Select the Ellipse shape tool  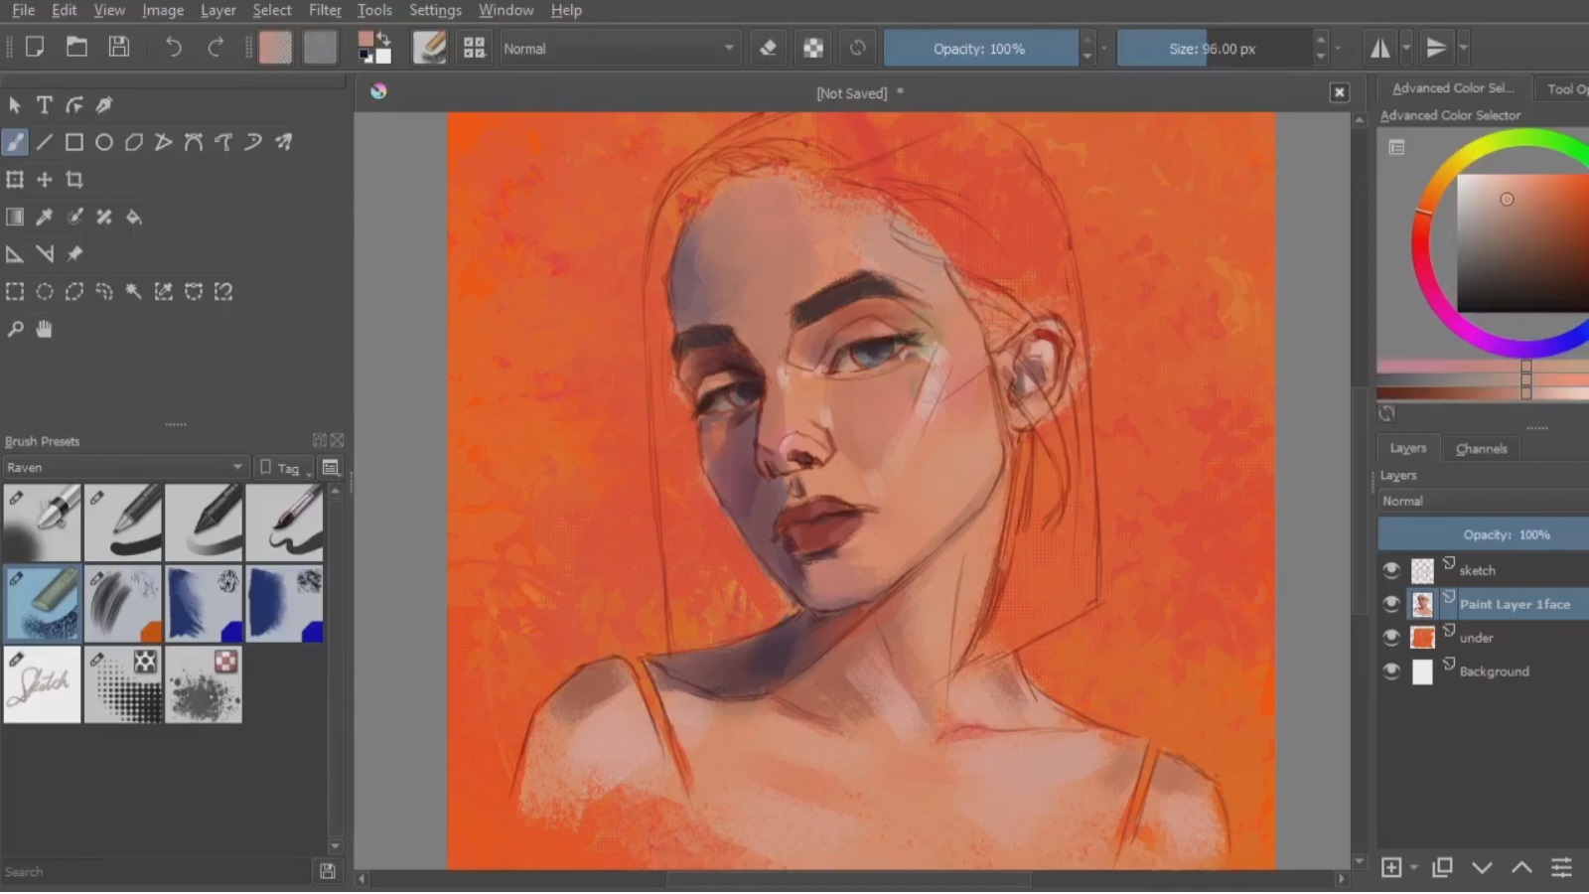104,142
